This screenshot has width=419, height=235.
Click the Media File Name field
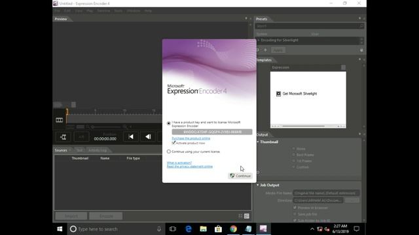coord(326,193)
